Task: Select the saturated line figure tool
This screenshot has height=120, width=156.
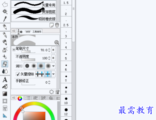Action: 5,101
